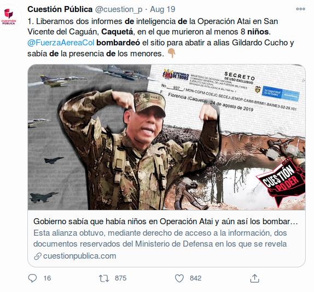The width and height of the screenshot is (314, 292).
Task: Click the Cuestión Poder logo in the image
Action: (281, 182)
